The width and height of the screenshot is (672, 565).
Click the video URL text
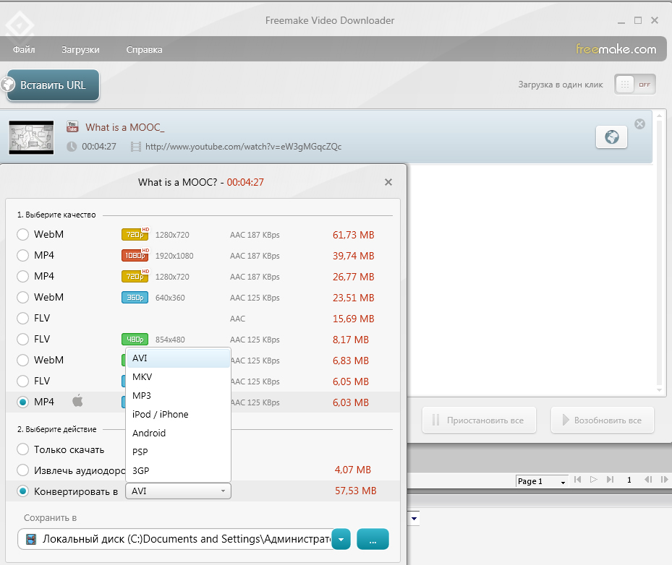pos(244,147)
